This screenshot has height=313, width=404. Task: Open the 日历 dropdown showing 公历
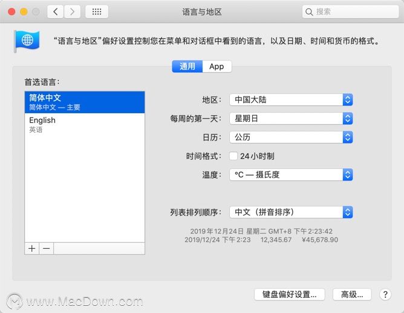tap(291, 137)
